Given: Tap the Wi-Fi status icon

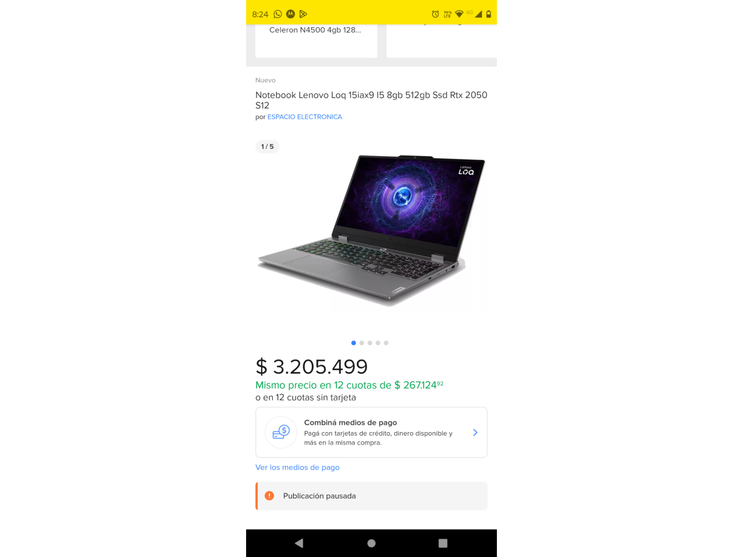Looking at the screenshot, I should click(459, 14).
